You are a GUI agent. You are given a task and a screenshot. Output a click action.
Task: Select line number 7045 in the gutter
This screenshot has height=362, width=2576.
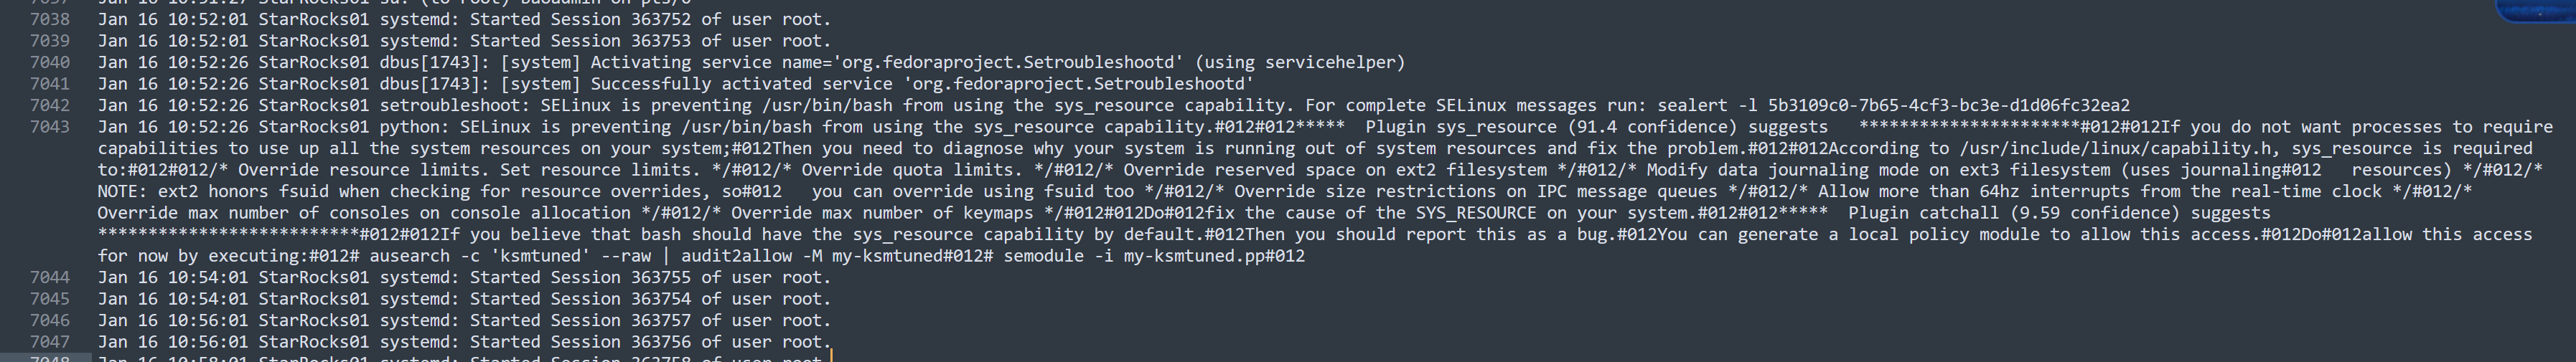click(x=50, y=299)
